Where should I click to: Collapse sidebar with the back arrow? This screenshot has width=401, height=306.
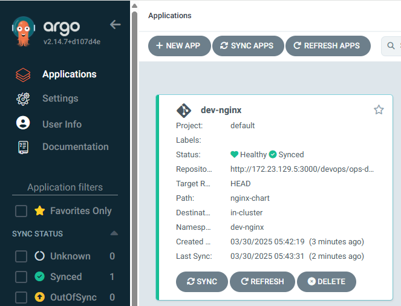pyautogui.click(x=115, y=25)
